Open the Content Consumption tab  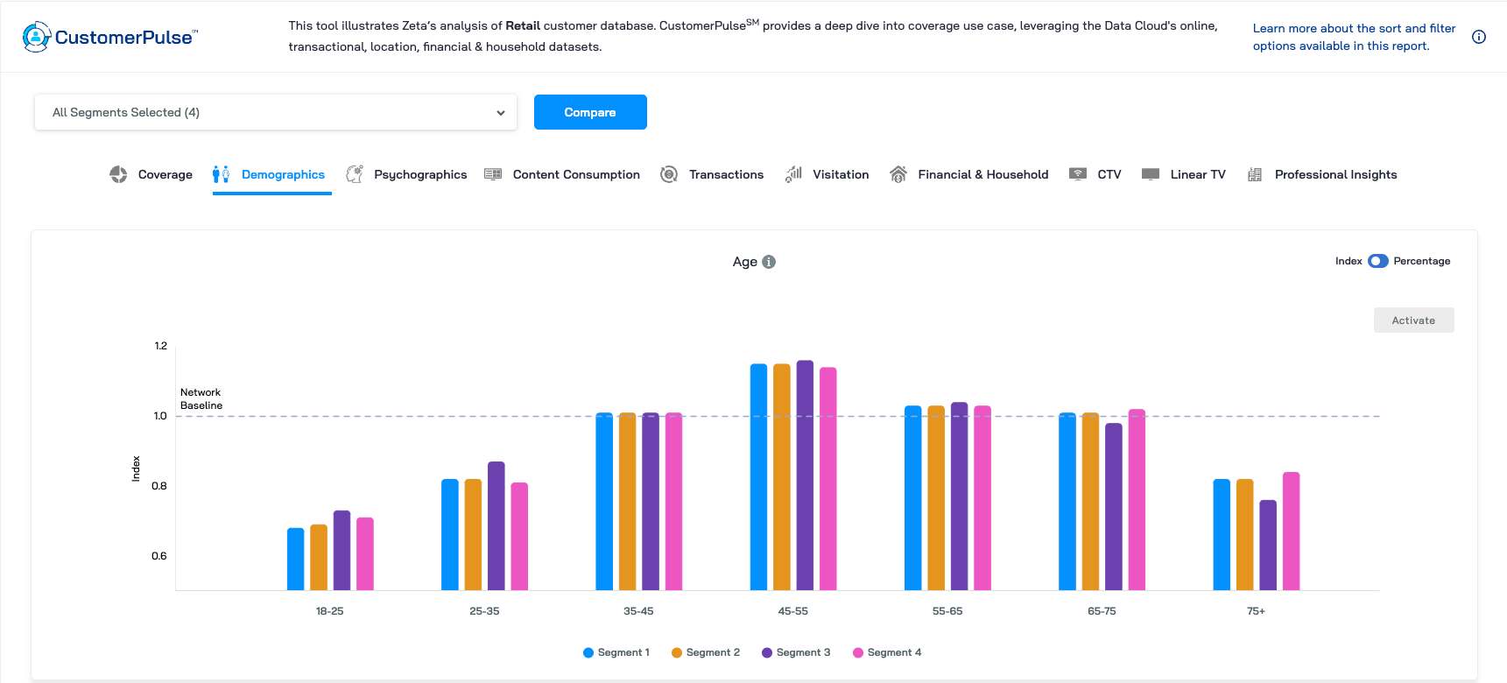[x=562, y=174]
